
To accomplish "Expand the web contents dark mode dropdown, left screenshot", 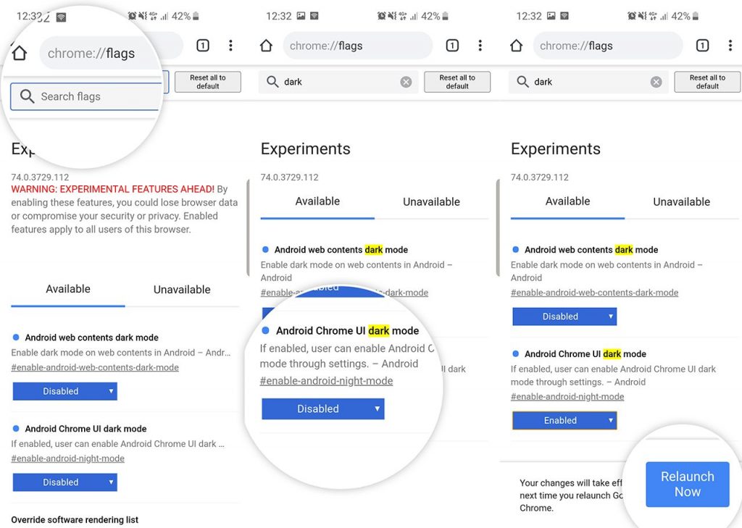I will [x=64, y=391].
